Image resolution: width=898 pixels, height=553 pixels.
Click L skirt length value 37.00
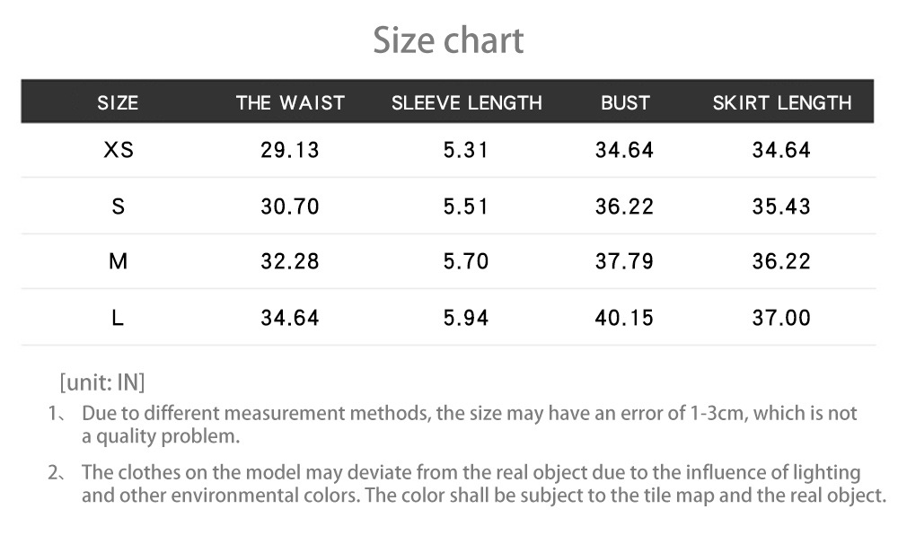point(781,317)
